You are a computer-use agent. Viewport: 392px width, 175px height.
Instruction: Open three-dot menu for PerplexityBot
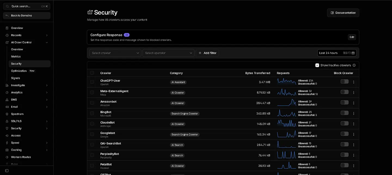354,155
